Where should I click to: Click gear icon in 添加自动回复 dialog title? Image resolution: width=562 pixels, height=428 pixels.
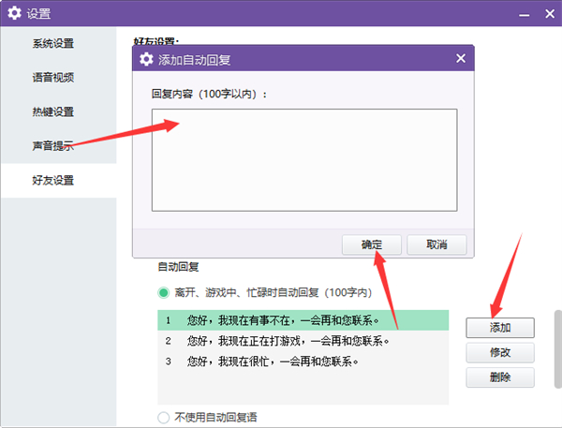(146, 59)
